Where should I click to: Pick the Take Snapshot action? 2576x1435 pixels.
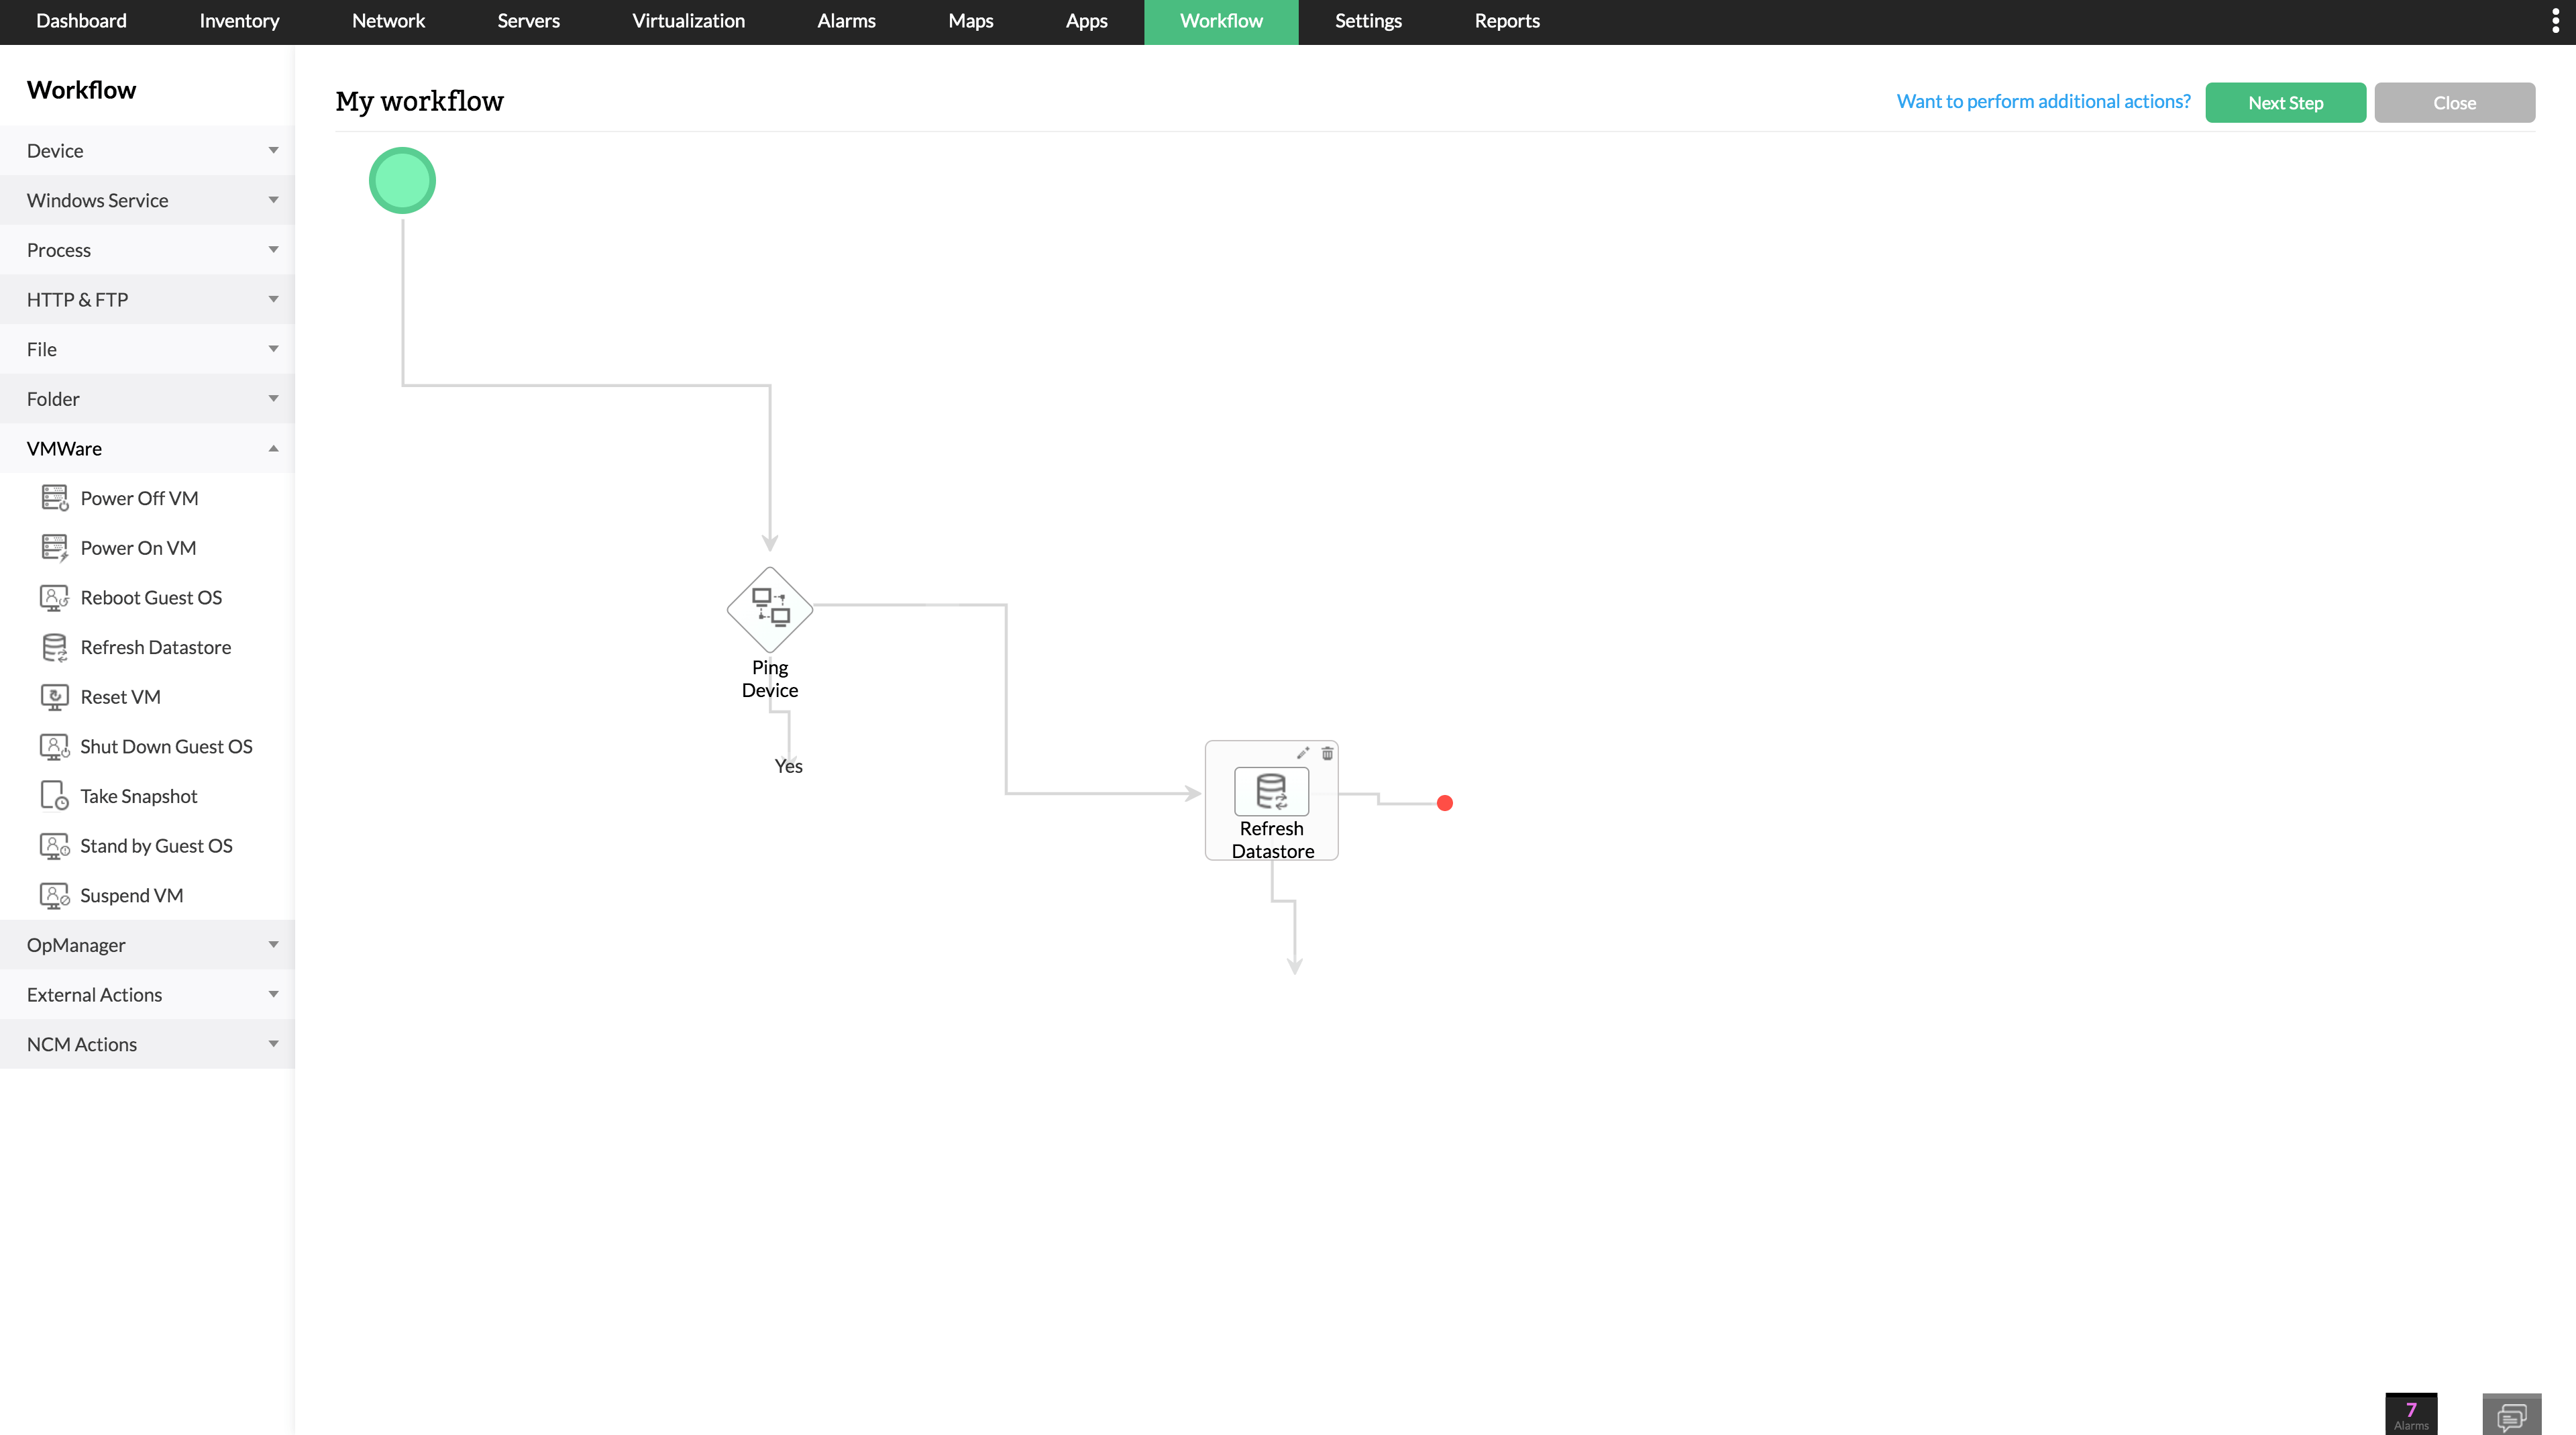(x=139, y=795)
